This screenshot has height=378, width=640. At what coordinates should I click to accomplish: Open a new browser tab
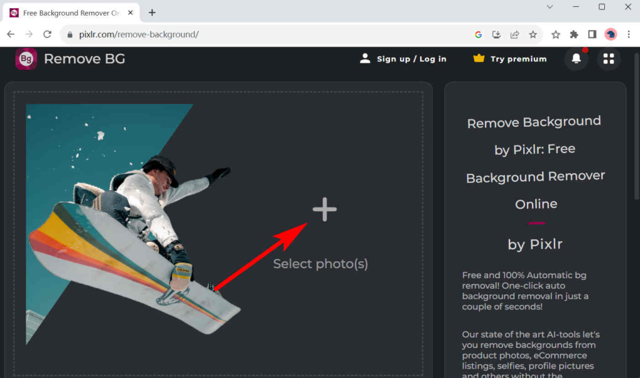pos(152,12)
